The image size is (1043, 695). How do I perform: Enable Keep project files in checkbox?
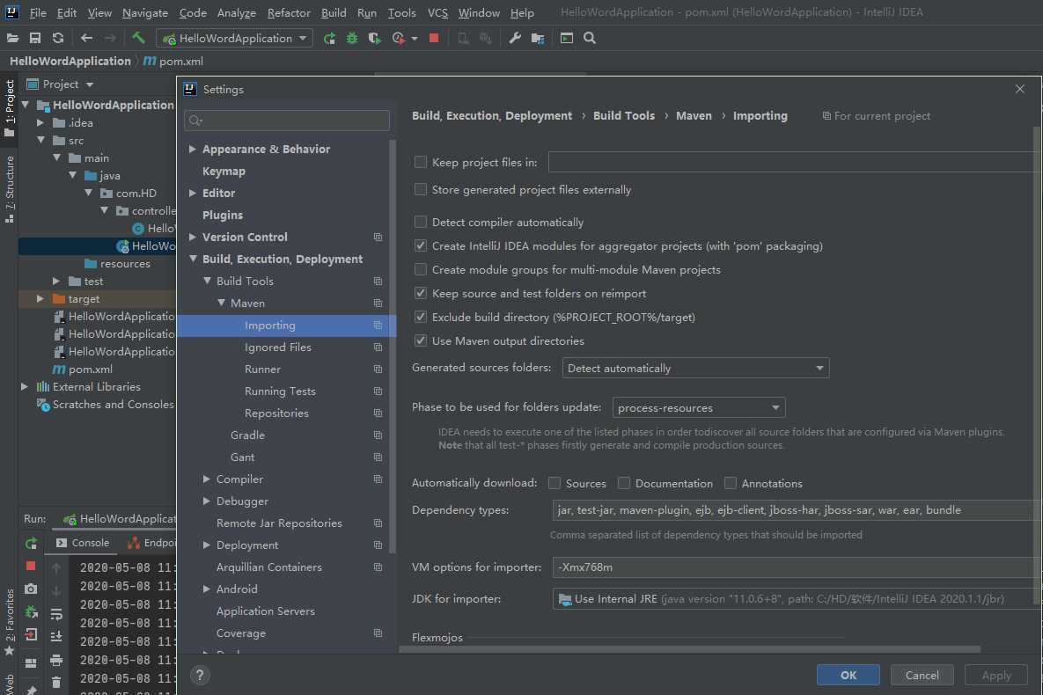pyautogui.click(x=421, y=162)
